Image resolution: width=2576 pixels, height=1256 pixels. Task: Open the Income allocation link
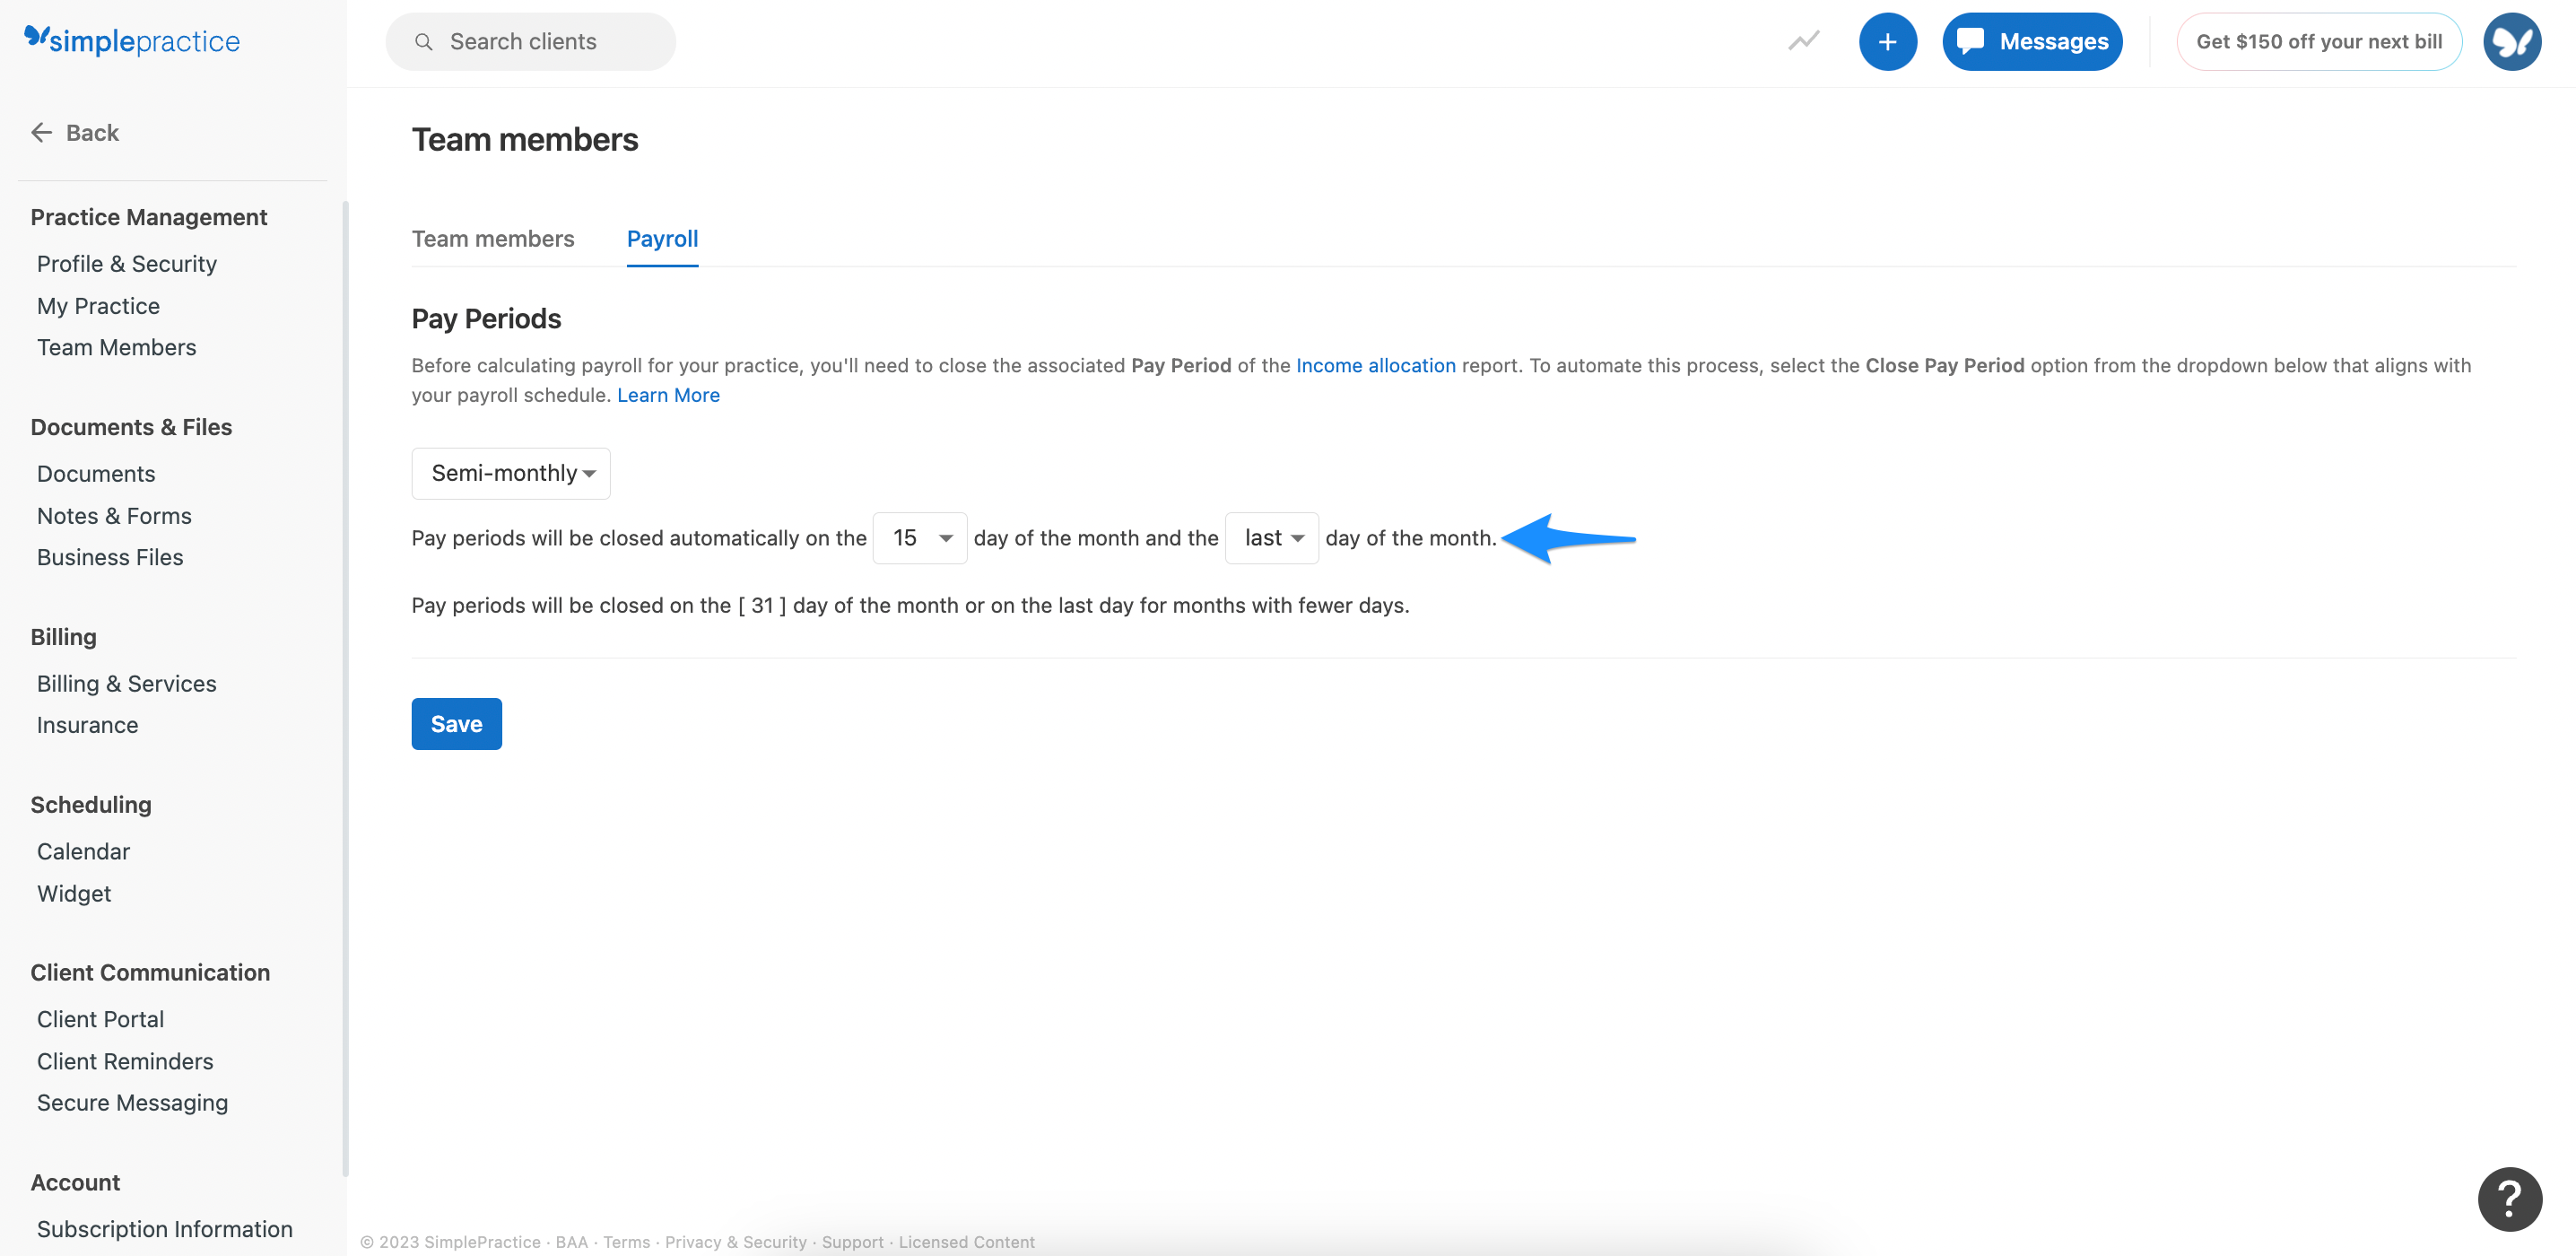tap(1376, 365)
